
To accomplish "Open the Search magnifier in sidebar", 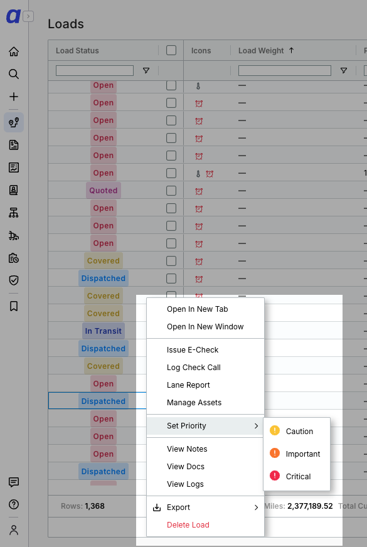I will click(14, 74).
